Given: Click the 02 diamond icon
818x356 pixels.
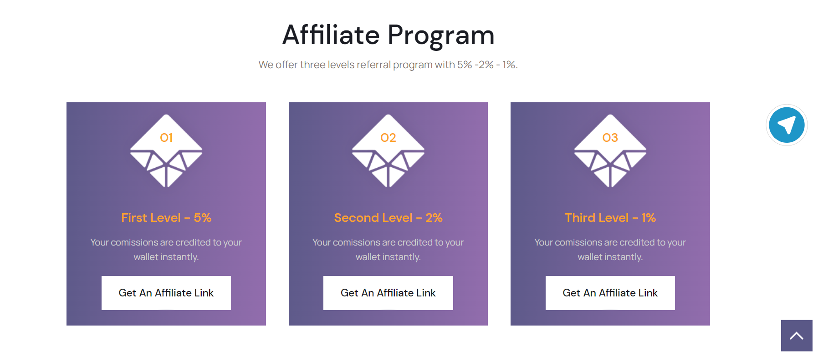Looking at the screenshot, I should pos(388,151).
